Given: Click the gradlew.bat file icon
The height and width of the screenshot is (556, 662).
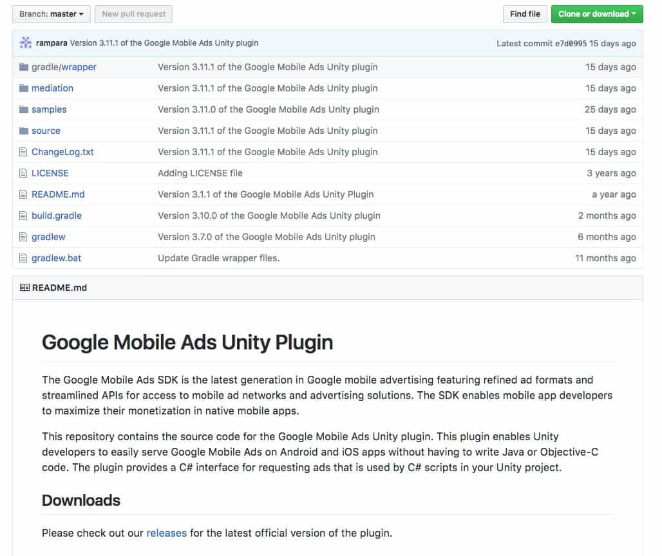Looking at the screenshot, I should coord(23,258).
